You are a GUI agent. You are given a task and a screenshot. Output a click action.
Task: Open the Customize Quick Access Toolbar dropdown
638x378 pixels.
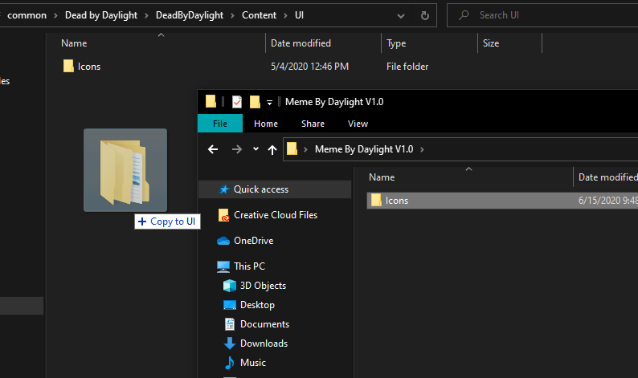pos(269,103)
